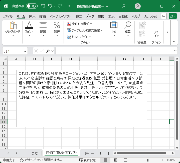This screenshot has height=163, width=180.
Task: Click the formula bar input field
Action: (114, 51)
